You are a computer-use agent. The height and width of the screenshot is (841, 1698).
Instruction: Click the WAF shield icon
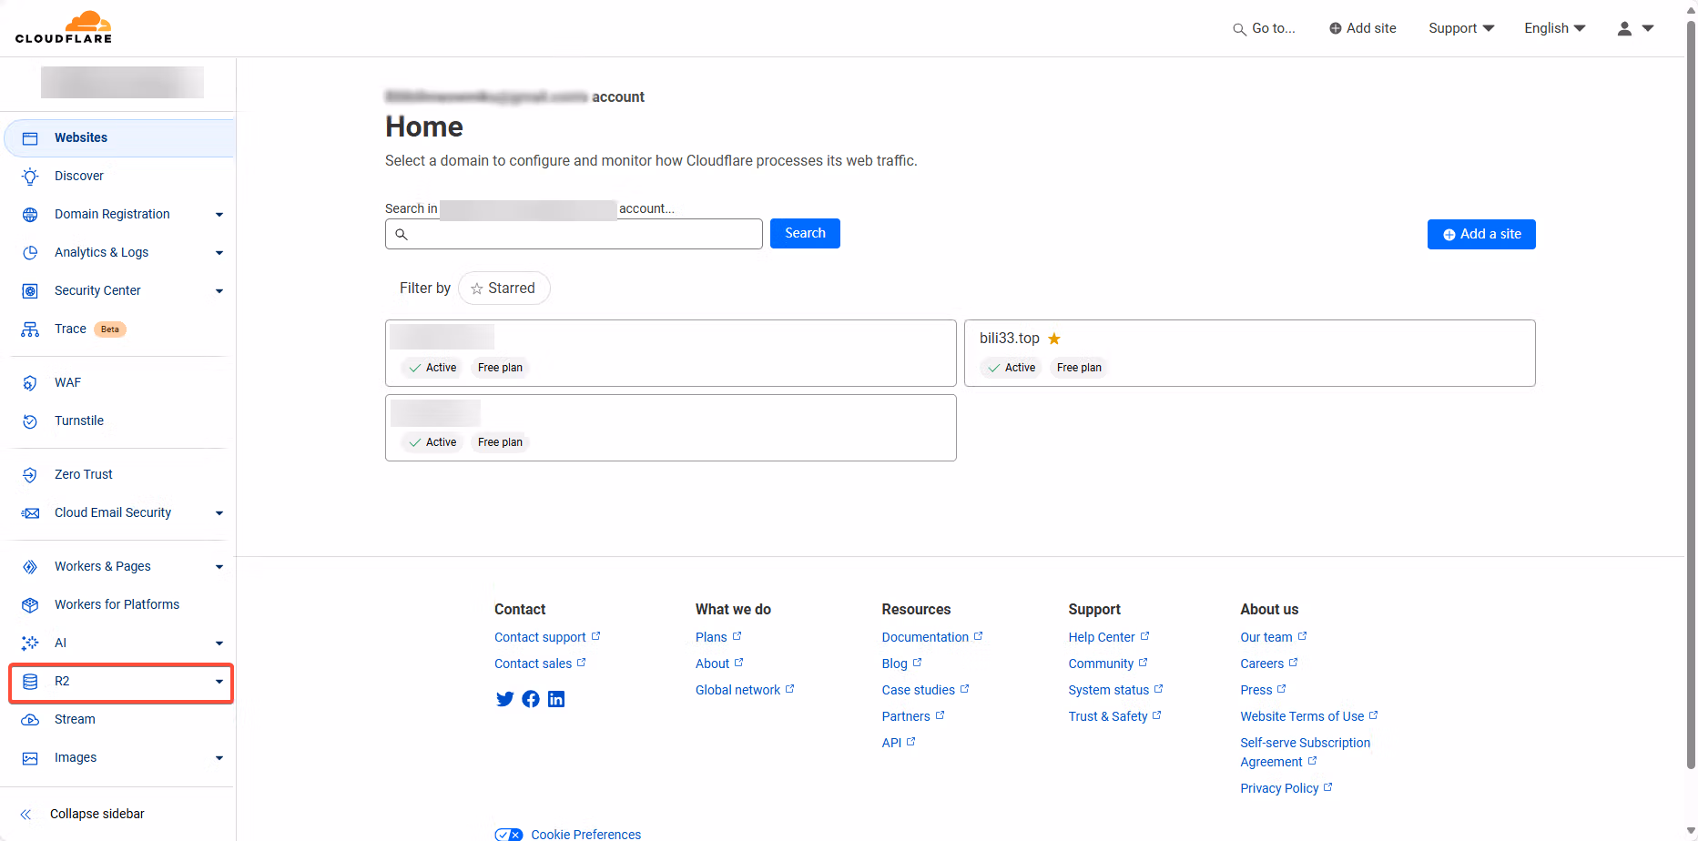click(x=30, y=383)
